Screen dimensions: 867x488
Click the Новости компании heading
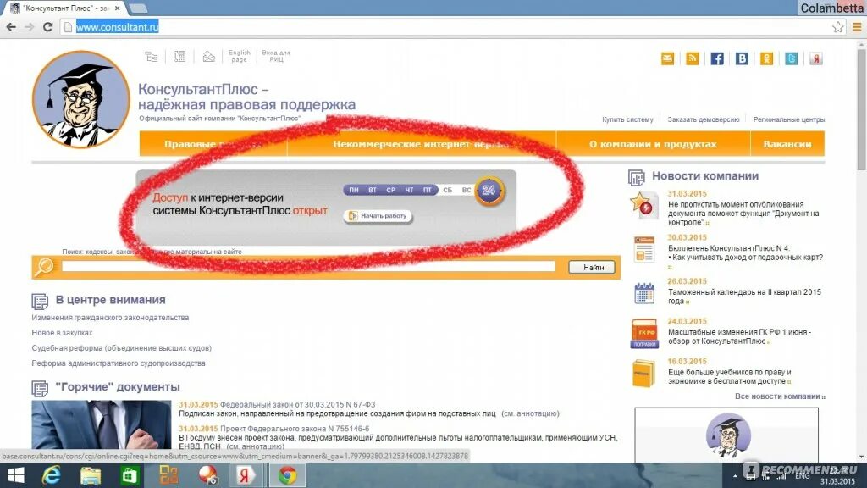click(x=705, y=176)
